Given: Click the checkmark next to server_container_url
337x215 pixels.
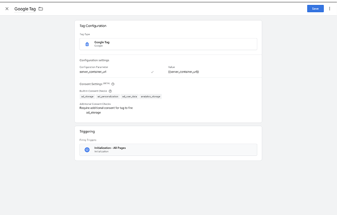Looking at the screenshot, I should coord(152,72).
